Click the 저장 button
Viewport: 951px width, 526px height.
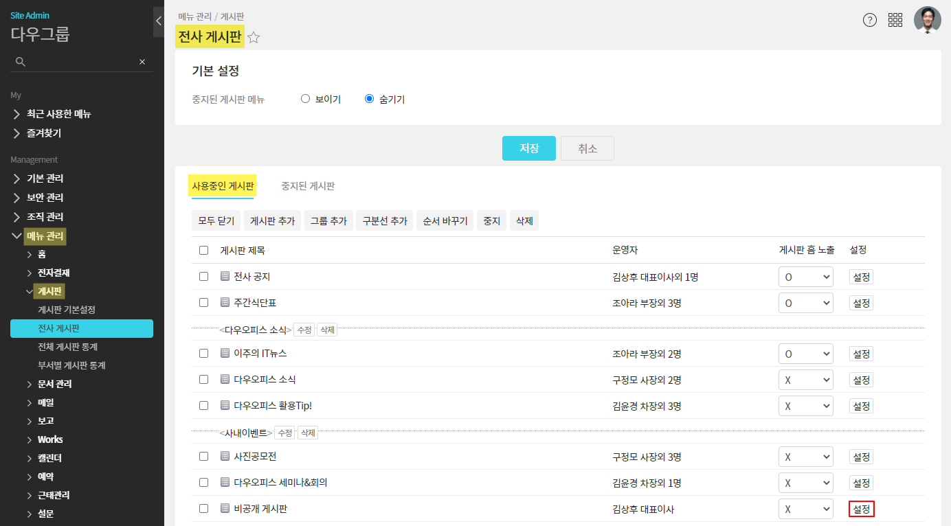(x=528, y=148)
